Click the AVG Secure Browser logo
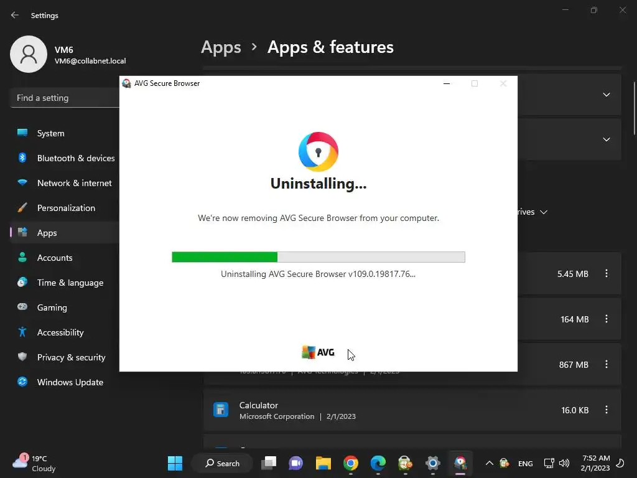This screenshot has height=478, width=637. click(x=318, y=152)
